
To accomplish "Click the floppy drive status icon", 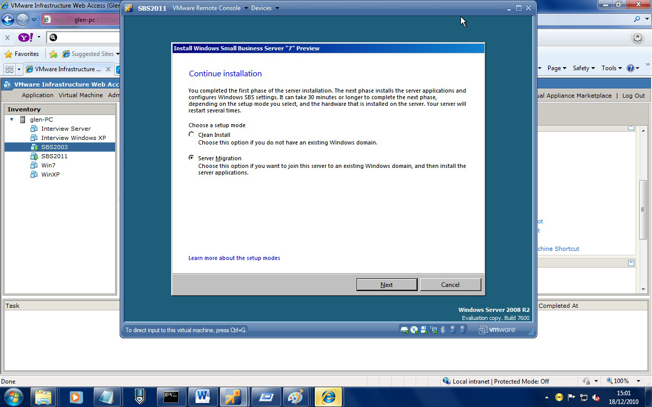I will [x=423, y=329].
